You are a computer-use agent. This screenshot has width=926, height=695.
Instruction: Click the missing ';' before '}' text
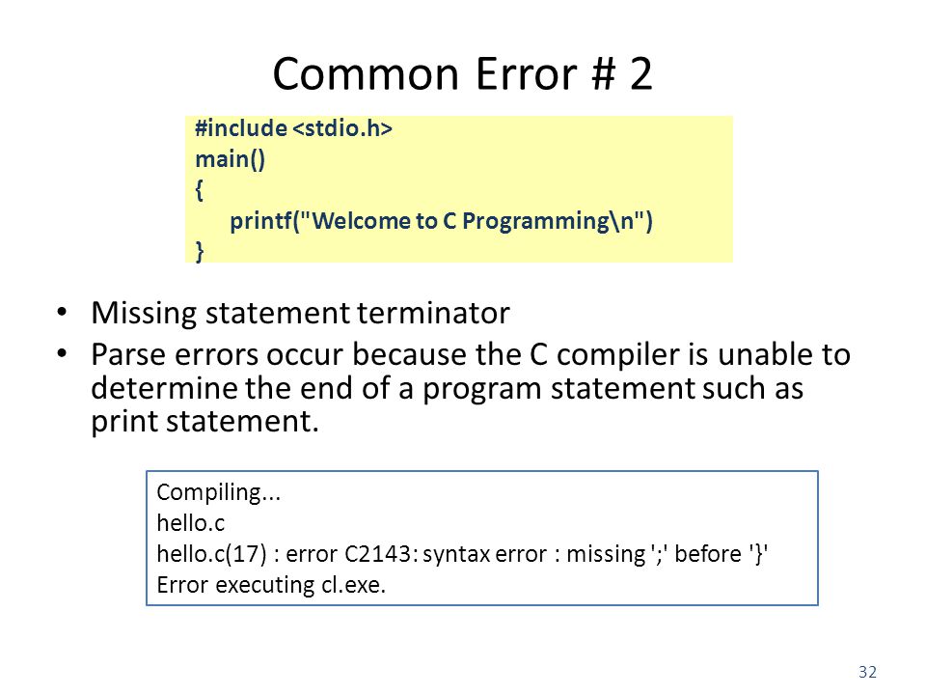[x=667, y=554]
